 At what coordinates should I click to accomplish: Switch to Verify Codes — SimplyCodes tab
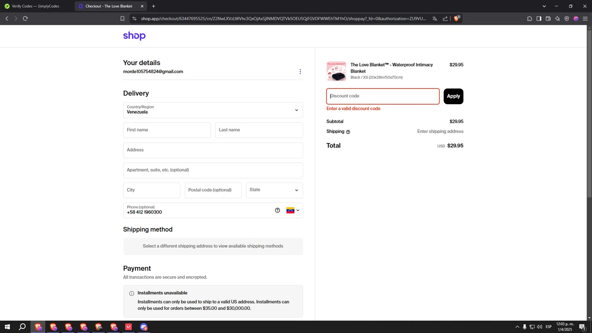pos(36,6)
